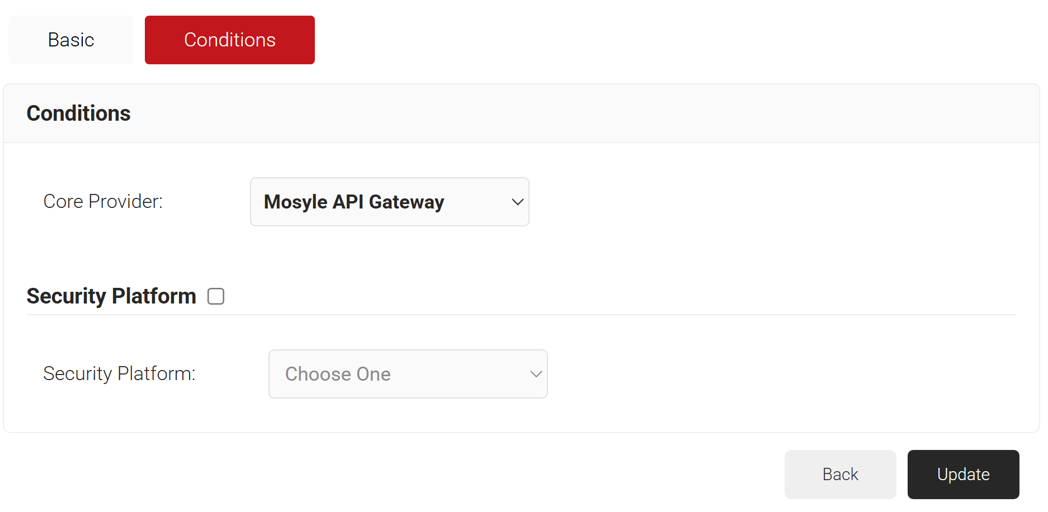Enable the Security Platform checkbox

click(216, 296)
